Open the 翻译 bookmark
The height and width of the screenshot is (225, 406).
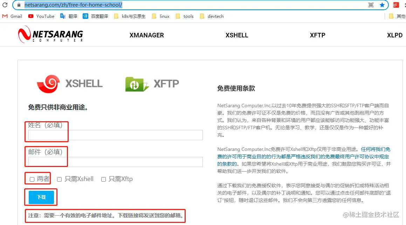pos(69,16)
